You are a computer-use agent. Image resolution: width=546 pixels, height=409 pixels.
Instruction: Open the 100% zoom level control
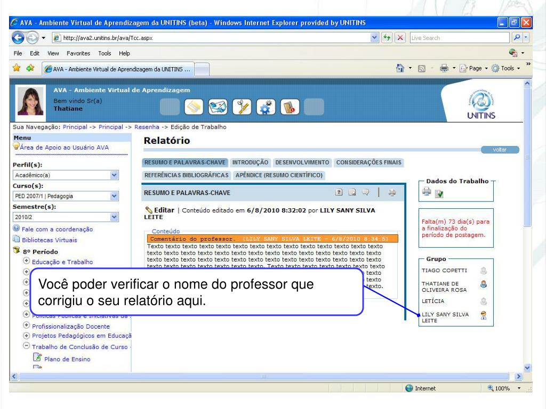click(504, 388)
